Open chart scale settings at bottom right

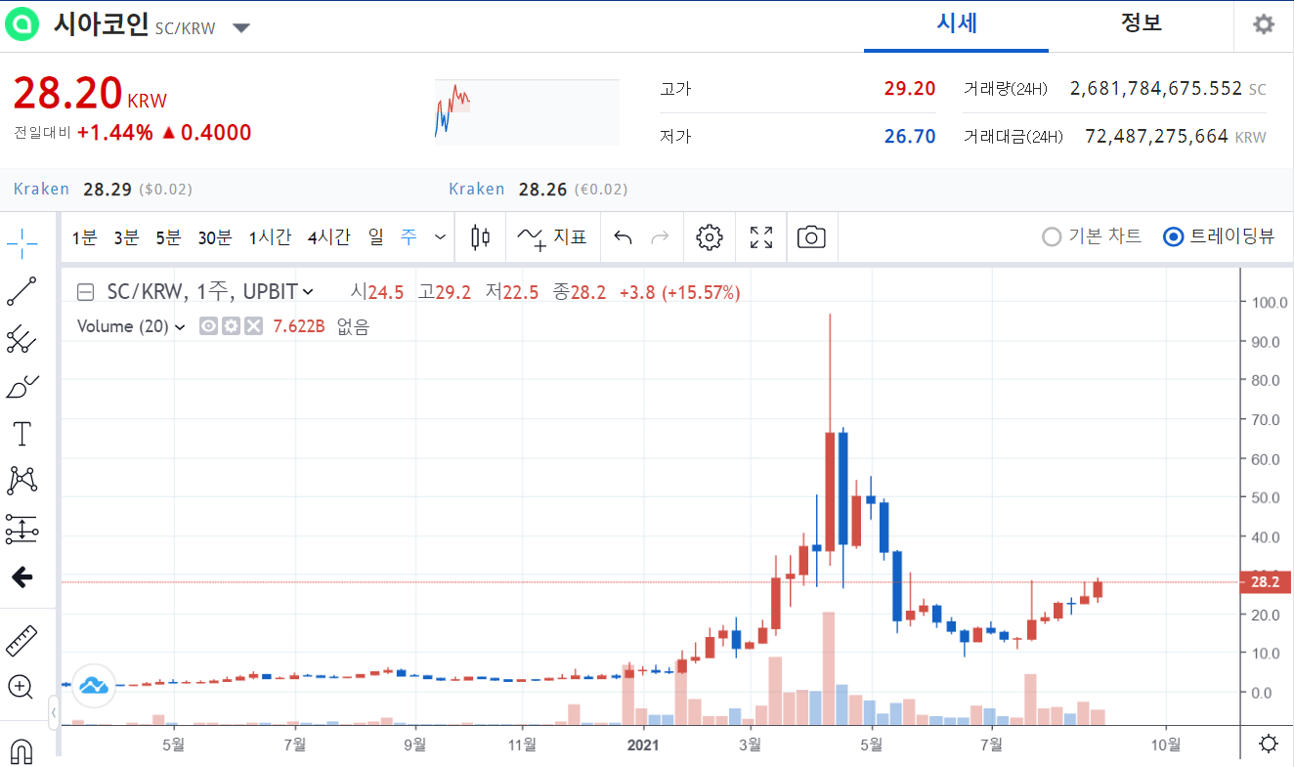[x=1269, y=745]
